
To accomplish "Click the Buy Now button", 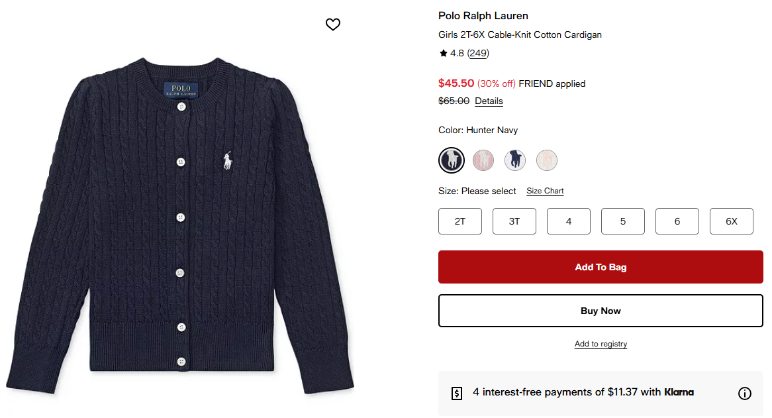I will [601, 311].
